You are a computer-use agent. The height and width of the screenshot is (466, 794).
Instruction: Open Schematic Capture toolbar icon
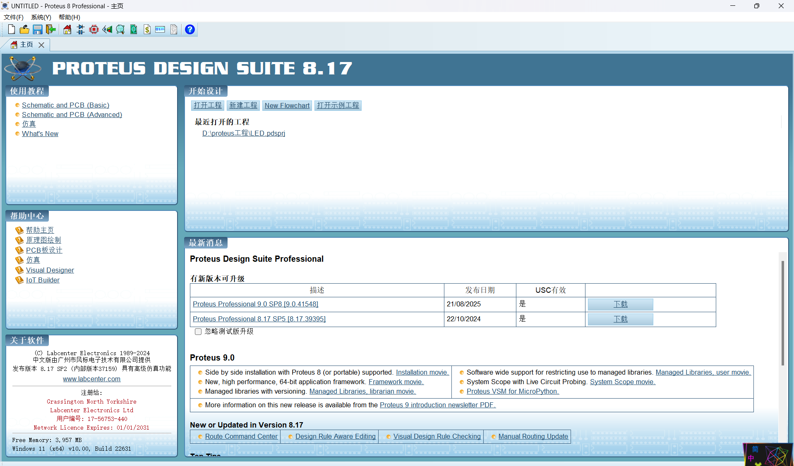[81, 29]
